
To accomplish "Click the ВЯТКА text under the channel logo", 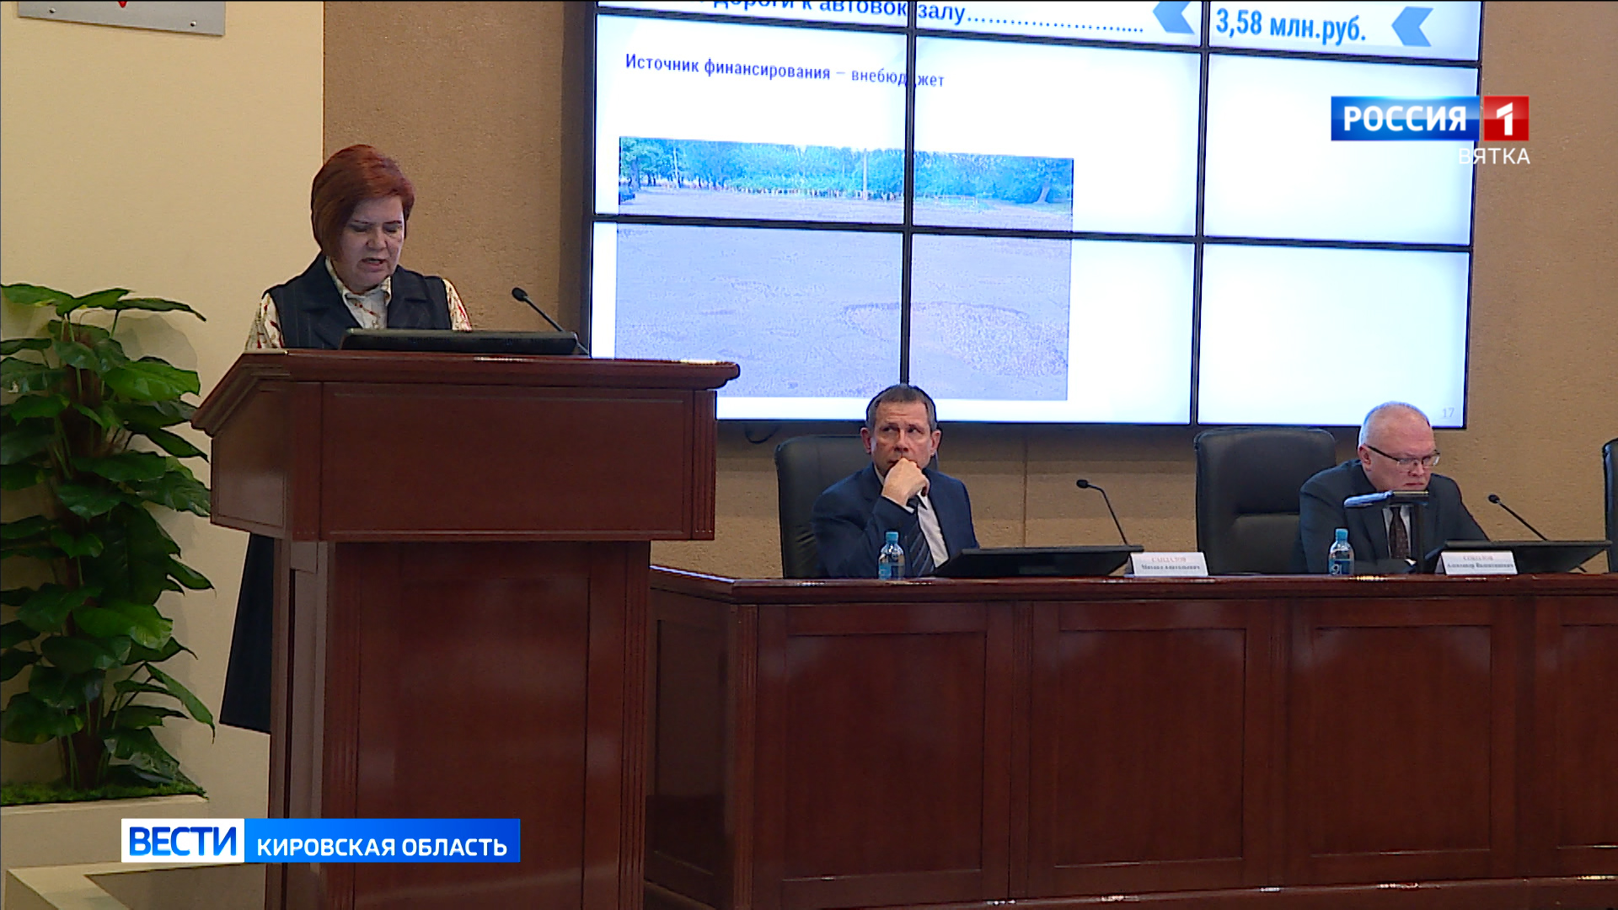I will (1494, 157).
